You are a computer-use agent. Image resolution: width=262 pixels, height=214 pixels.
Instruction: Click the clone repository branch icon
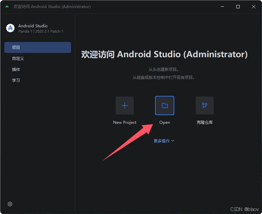[x=205, y=106]
